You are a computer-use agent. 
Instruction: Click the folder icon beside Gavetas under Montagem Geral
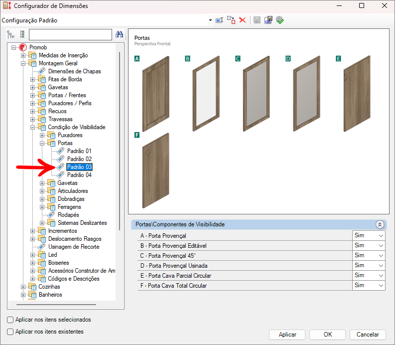click(41, 87)
